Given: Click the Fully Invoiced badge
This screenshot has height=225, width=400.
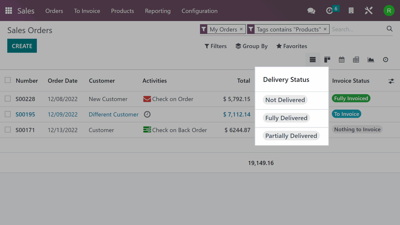Looking at the screenshot, I should point(351,98).
